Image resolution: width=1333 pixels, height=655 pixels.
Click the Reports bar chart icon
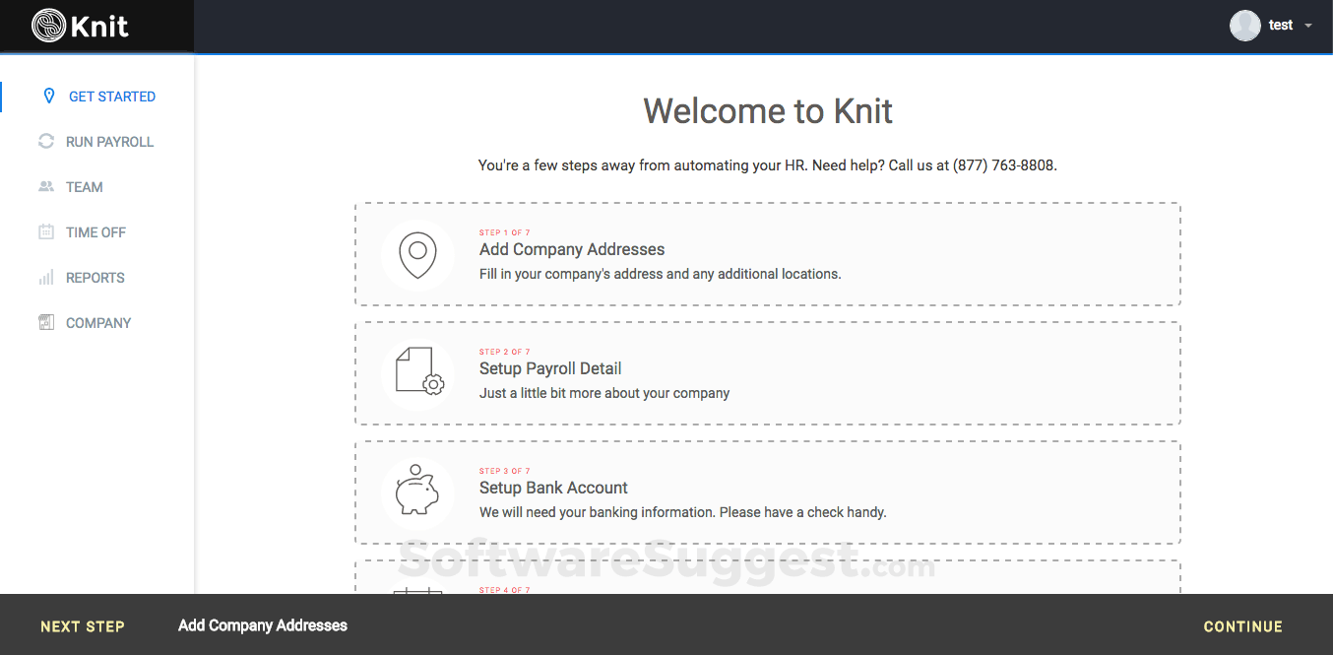coord(46,277)
